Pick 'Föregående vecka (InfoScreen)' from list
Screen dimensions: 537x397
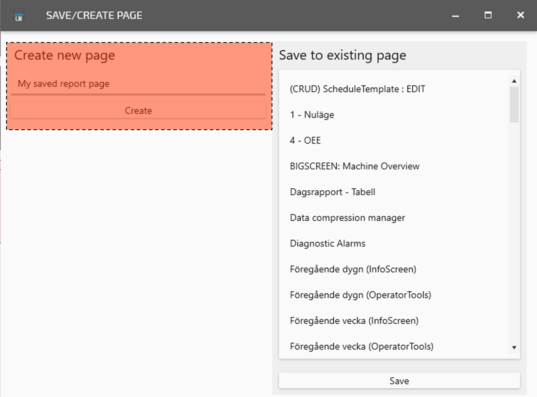[x=354, y=321]
